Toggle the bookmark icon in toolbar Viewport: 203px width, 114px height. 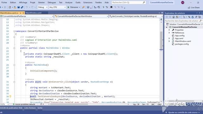[x=111, y=7]
